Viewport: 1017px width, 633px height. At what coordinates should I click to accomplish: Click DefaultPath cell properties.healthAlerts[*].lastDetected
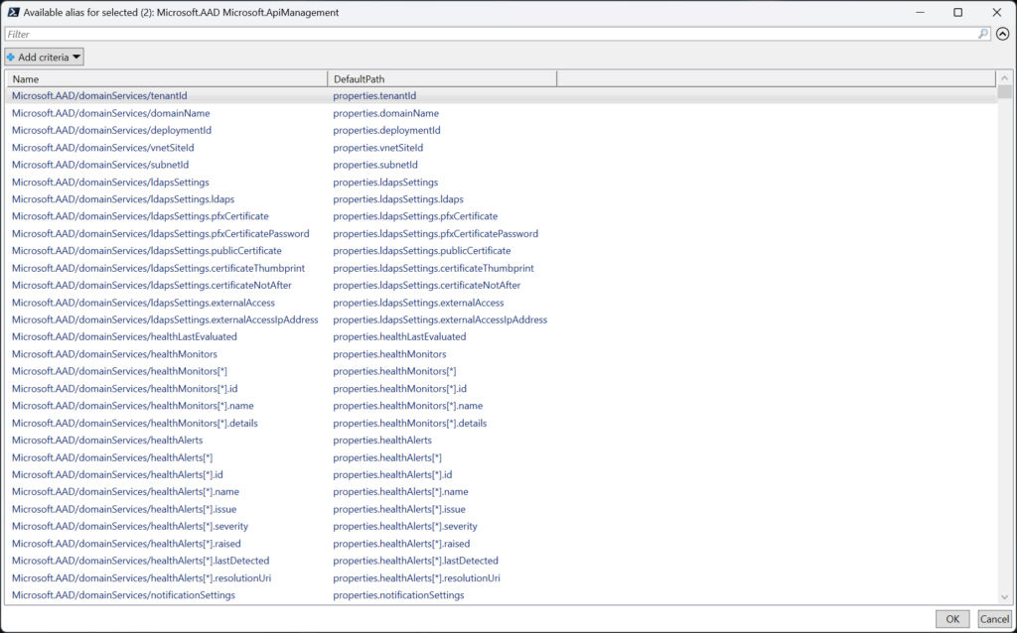click(416, 561)
